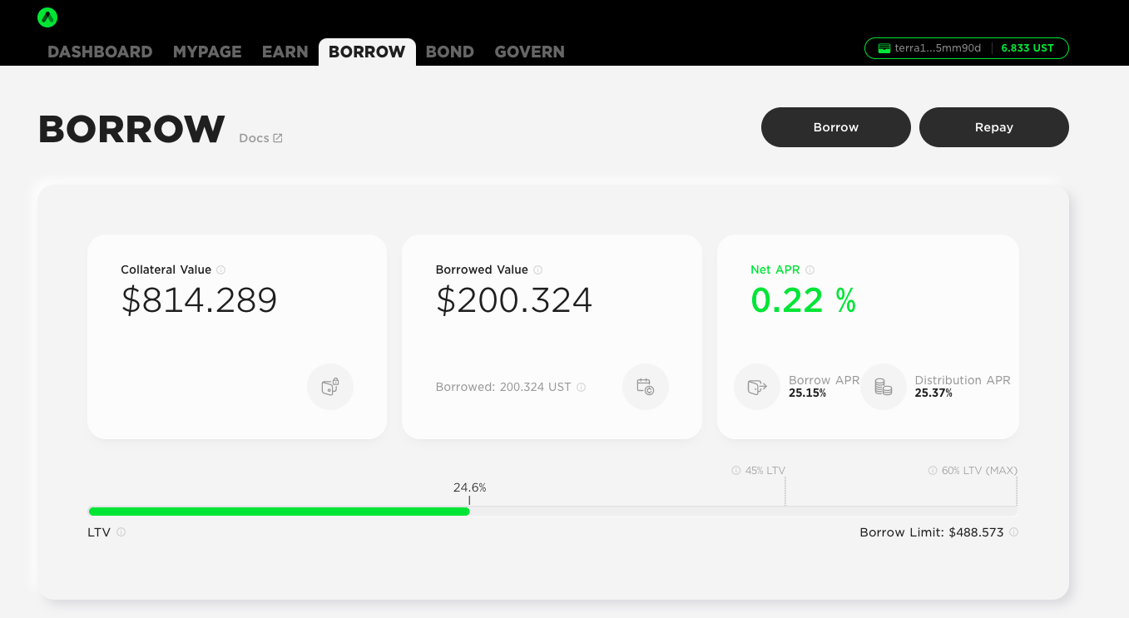Screen dimensions: 1129x618
Task: Click the Net APR info icon
Action: click(810, 269)
